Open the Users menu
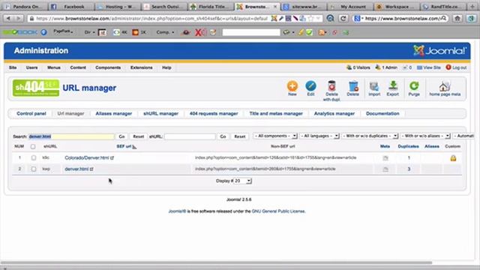Viewport: 480px width, 270px height. [x=31, y=67]
